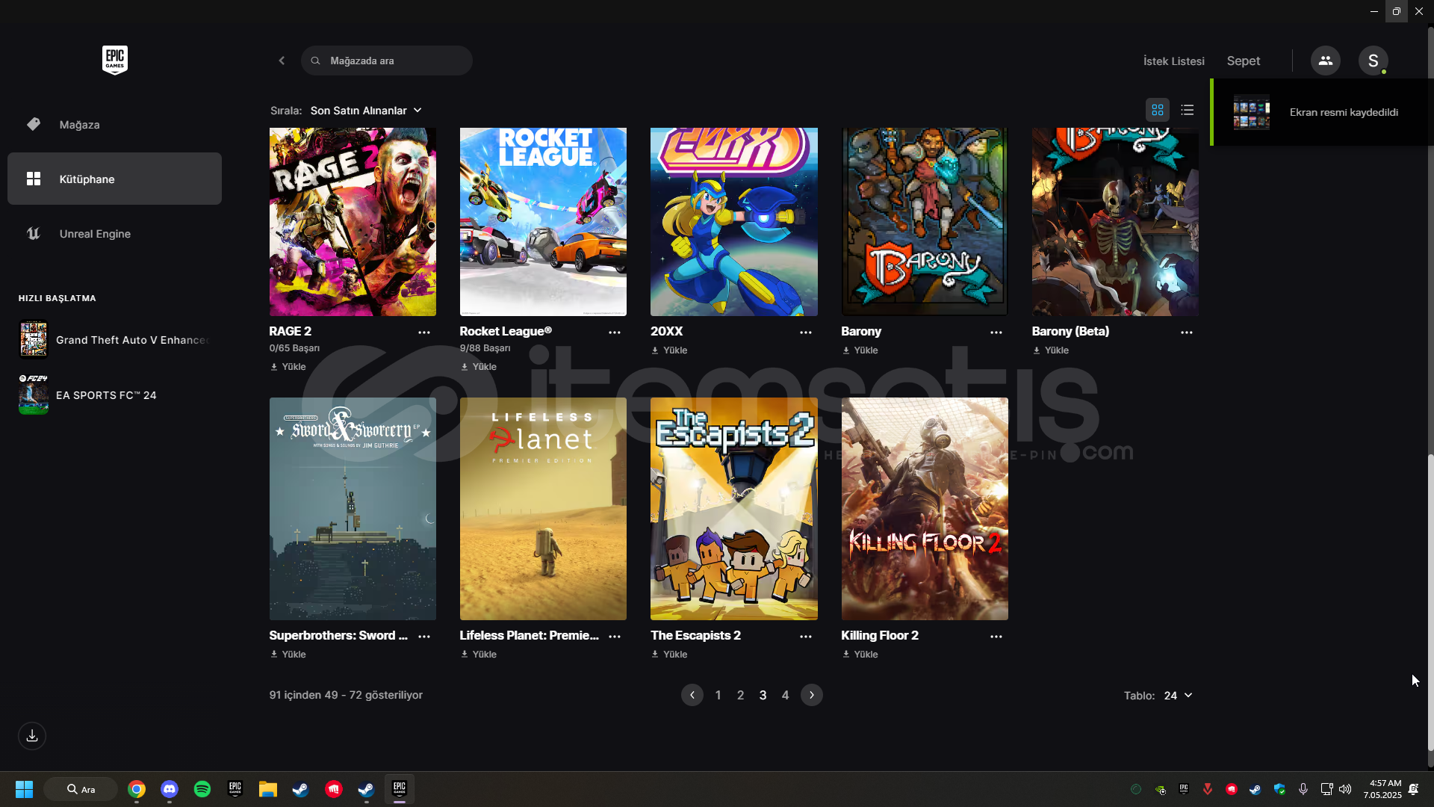The width and height of the screenshot is (1434, 807).
Task: Open the Unreal Engine sidebar item
Action: [95, 234]
